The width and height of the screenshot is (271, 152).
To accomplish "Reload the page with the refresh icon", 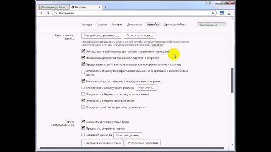I will 56,13.
